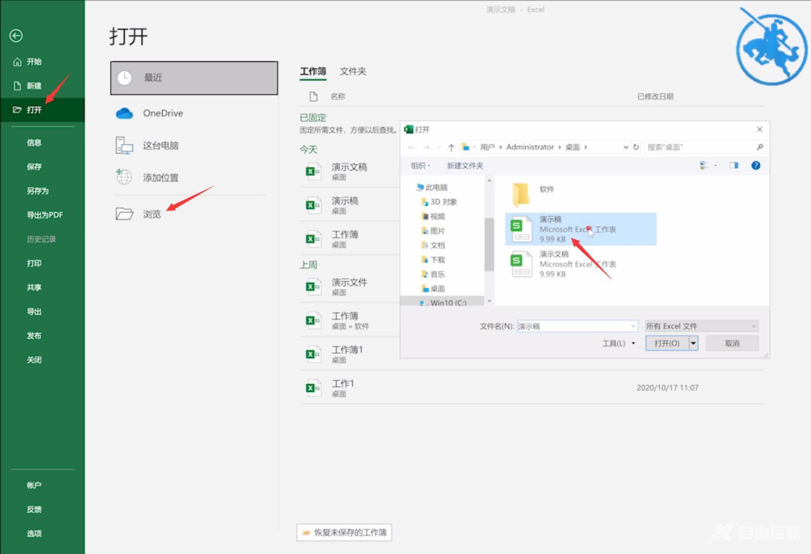Select 音乐 folder in the tree
811x554 pixels.
(433, 274)
